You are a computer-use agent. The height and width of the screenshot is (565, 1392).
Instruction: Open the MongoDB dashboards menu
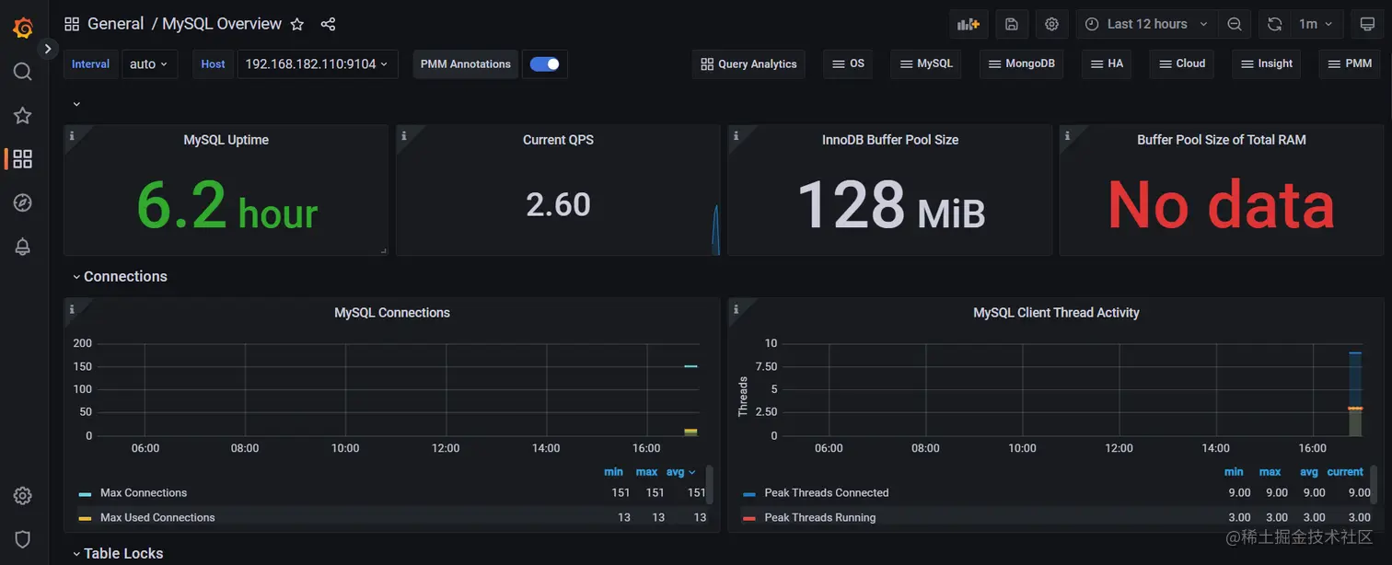(1022, 63)
